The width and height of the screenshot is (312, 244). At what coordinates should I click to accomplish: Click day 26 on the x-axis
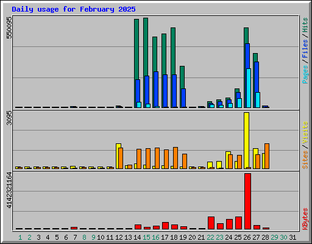click(x=247, y=237)
